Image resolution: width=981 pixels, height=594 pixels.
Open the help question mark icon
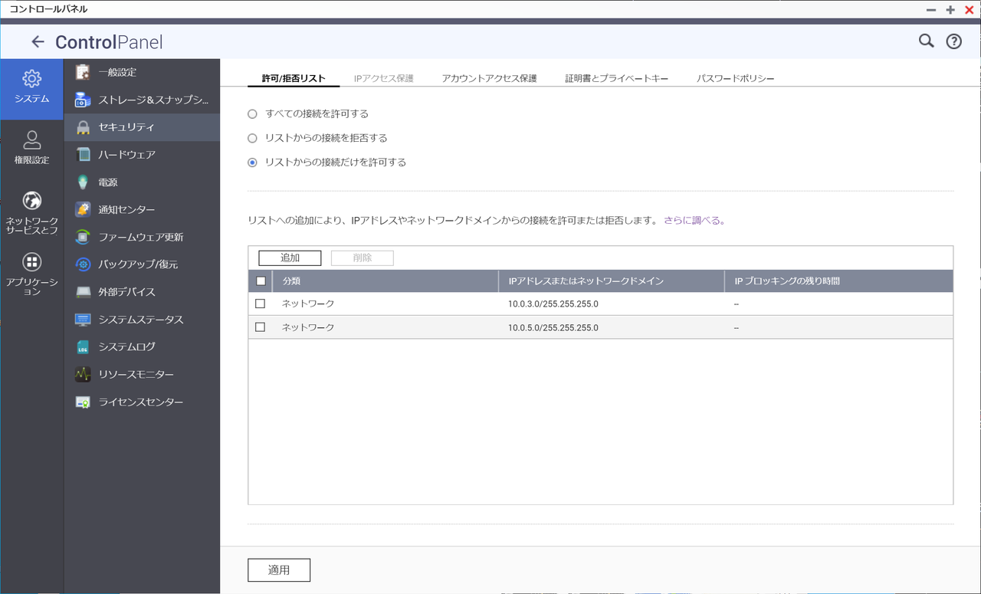pyautogui.click(x=953, y=41)
